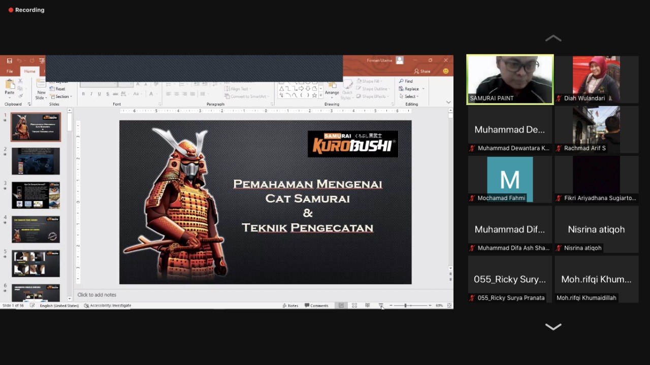Screen dimensions: 650x365
Task: Switch to the Home ribbon tab
Action: [x=30, y=72]
